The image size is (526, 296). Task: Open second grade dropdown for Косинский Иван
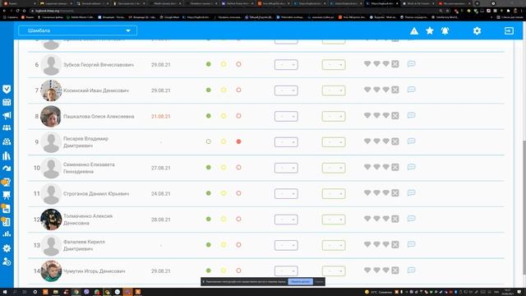pyautogui.click(x=334, y=90)
